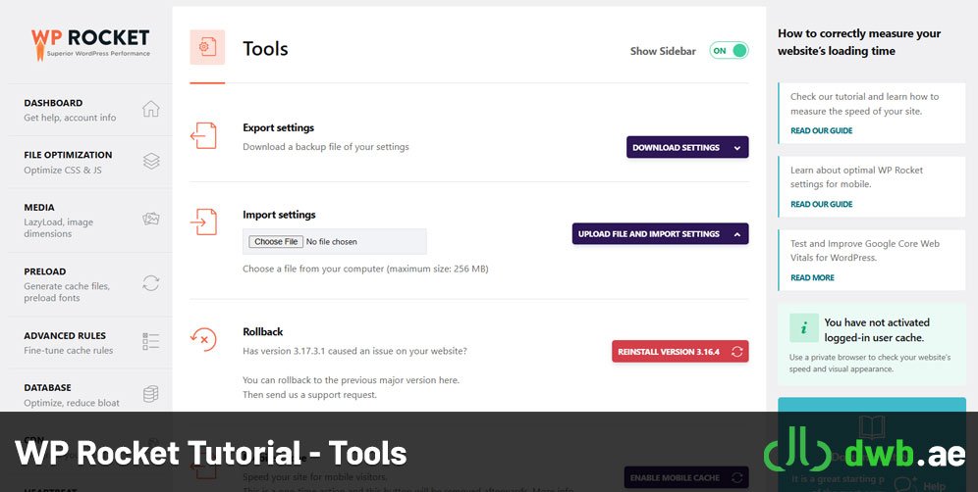Image resolution: width=978 pixels, height=492 pixels.
Task: Click the File Optimization layers icon
Action: click(151, 162)
